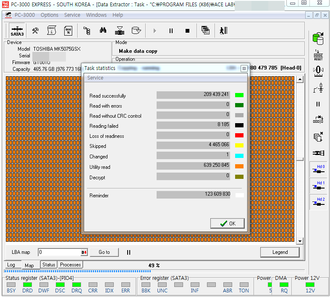This screenshot has height=297, width=330.
Task: Click the yellow Skipped swatch
Action: pyautogui.click(x=239, y=145)
